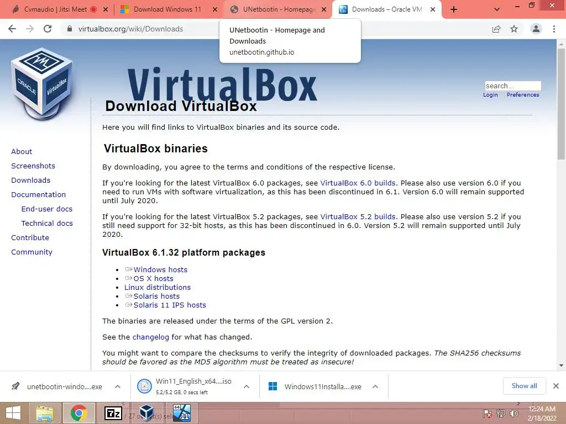The width and height of the screenshot is (566, 424).
Task: Open File Explorer from taskbar
Action: coord(44,413)
